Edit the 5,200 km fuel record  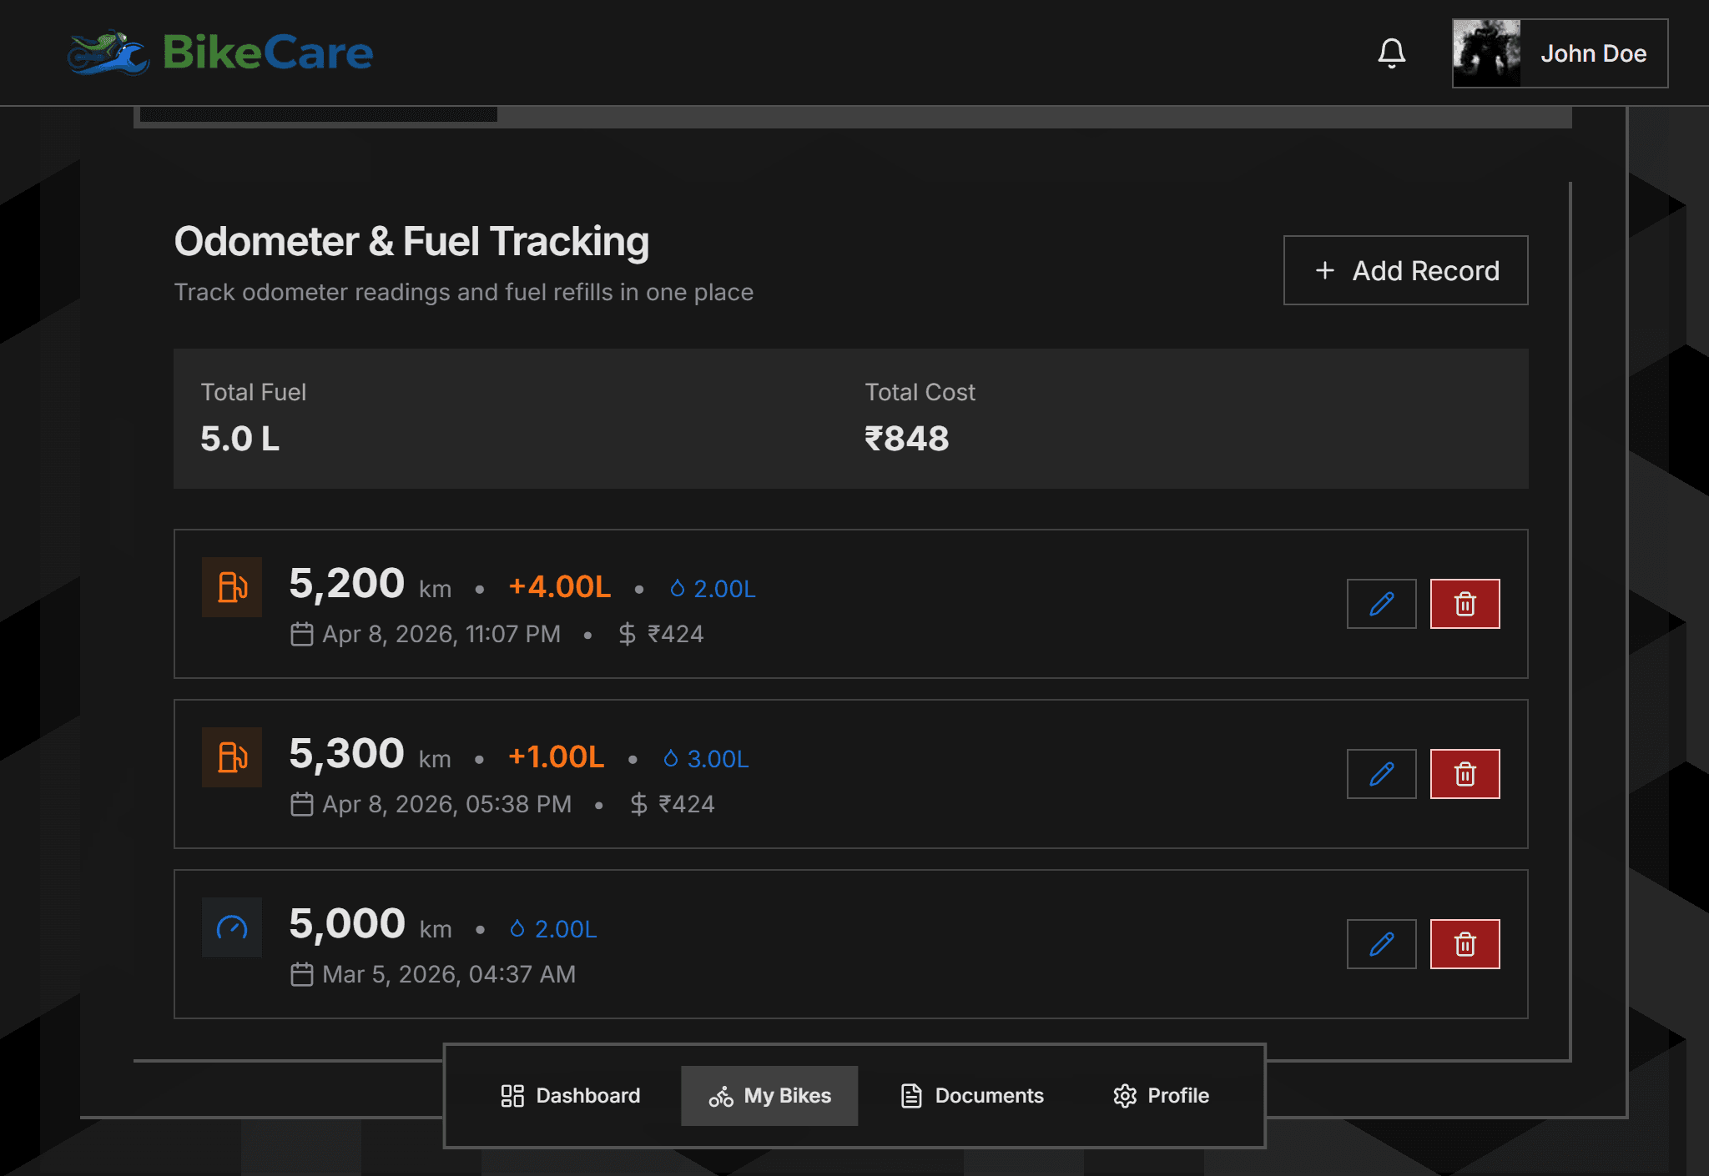(x=1381, y=604)
